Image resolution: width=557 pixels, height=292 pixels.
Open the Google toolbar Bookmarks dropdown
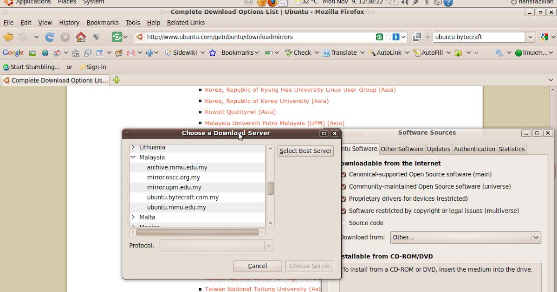click(x=240, y=53)
